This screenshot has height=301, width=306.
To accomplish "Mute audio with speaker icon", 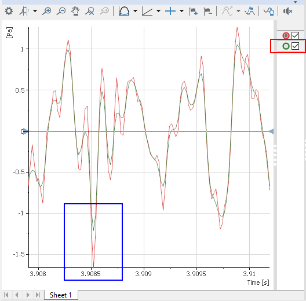I will tap(287, 11).
